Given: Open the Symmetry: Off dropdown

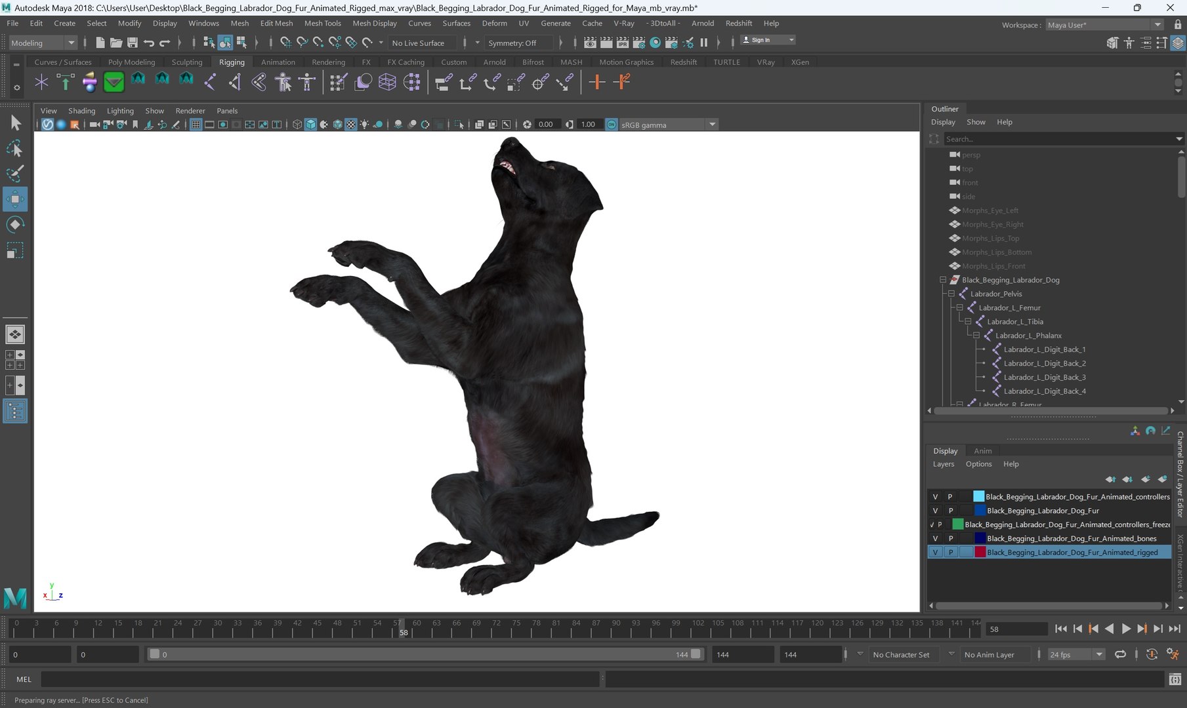Looking at the screenshot, I should (x=518, y=43).
